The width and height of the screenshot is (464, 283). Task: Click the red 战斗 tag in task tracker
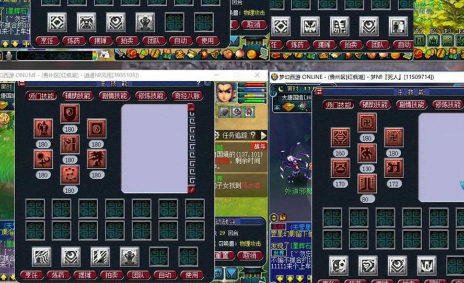[259, 146]
